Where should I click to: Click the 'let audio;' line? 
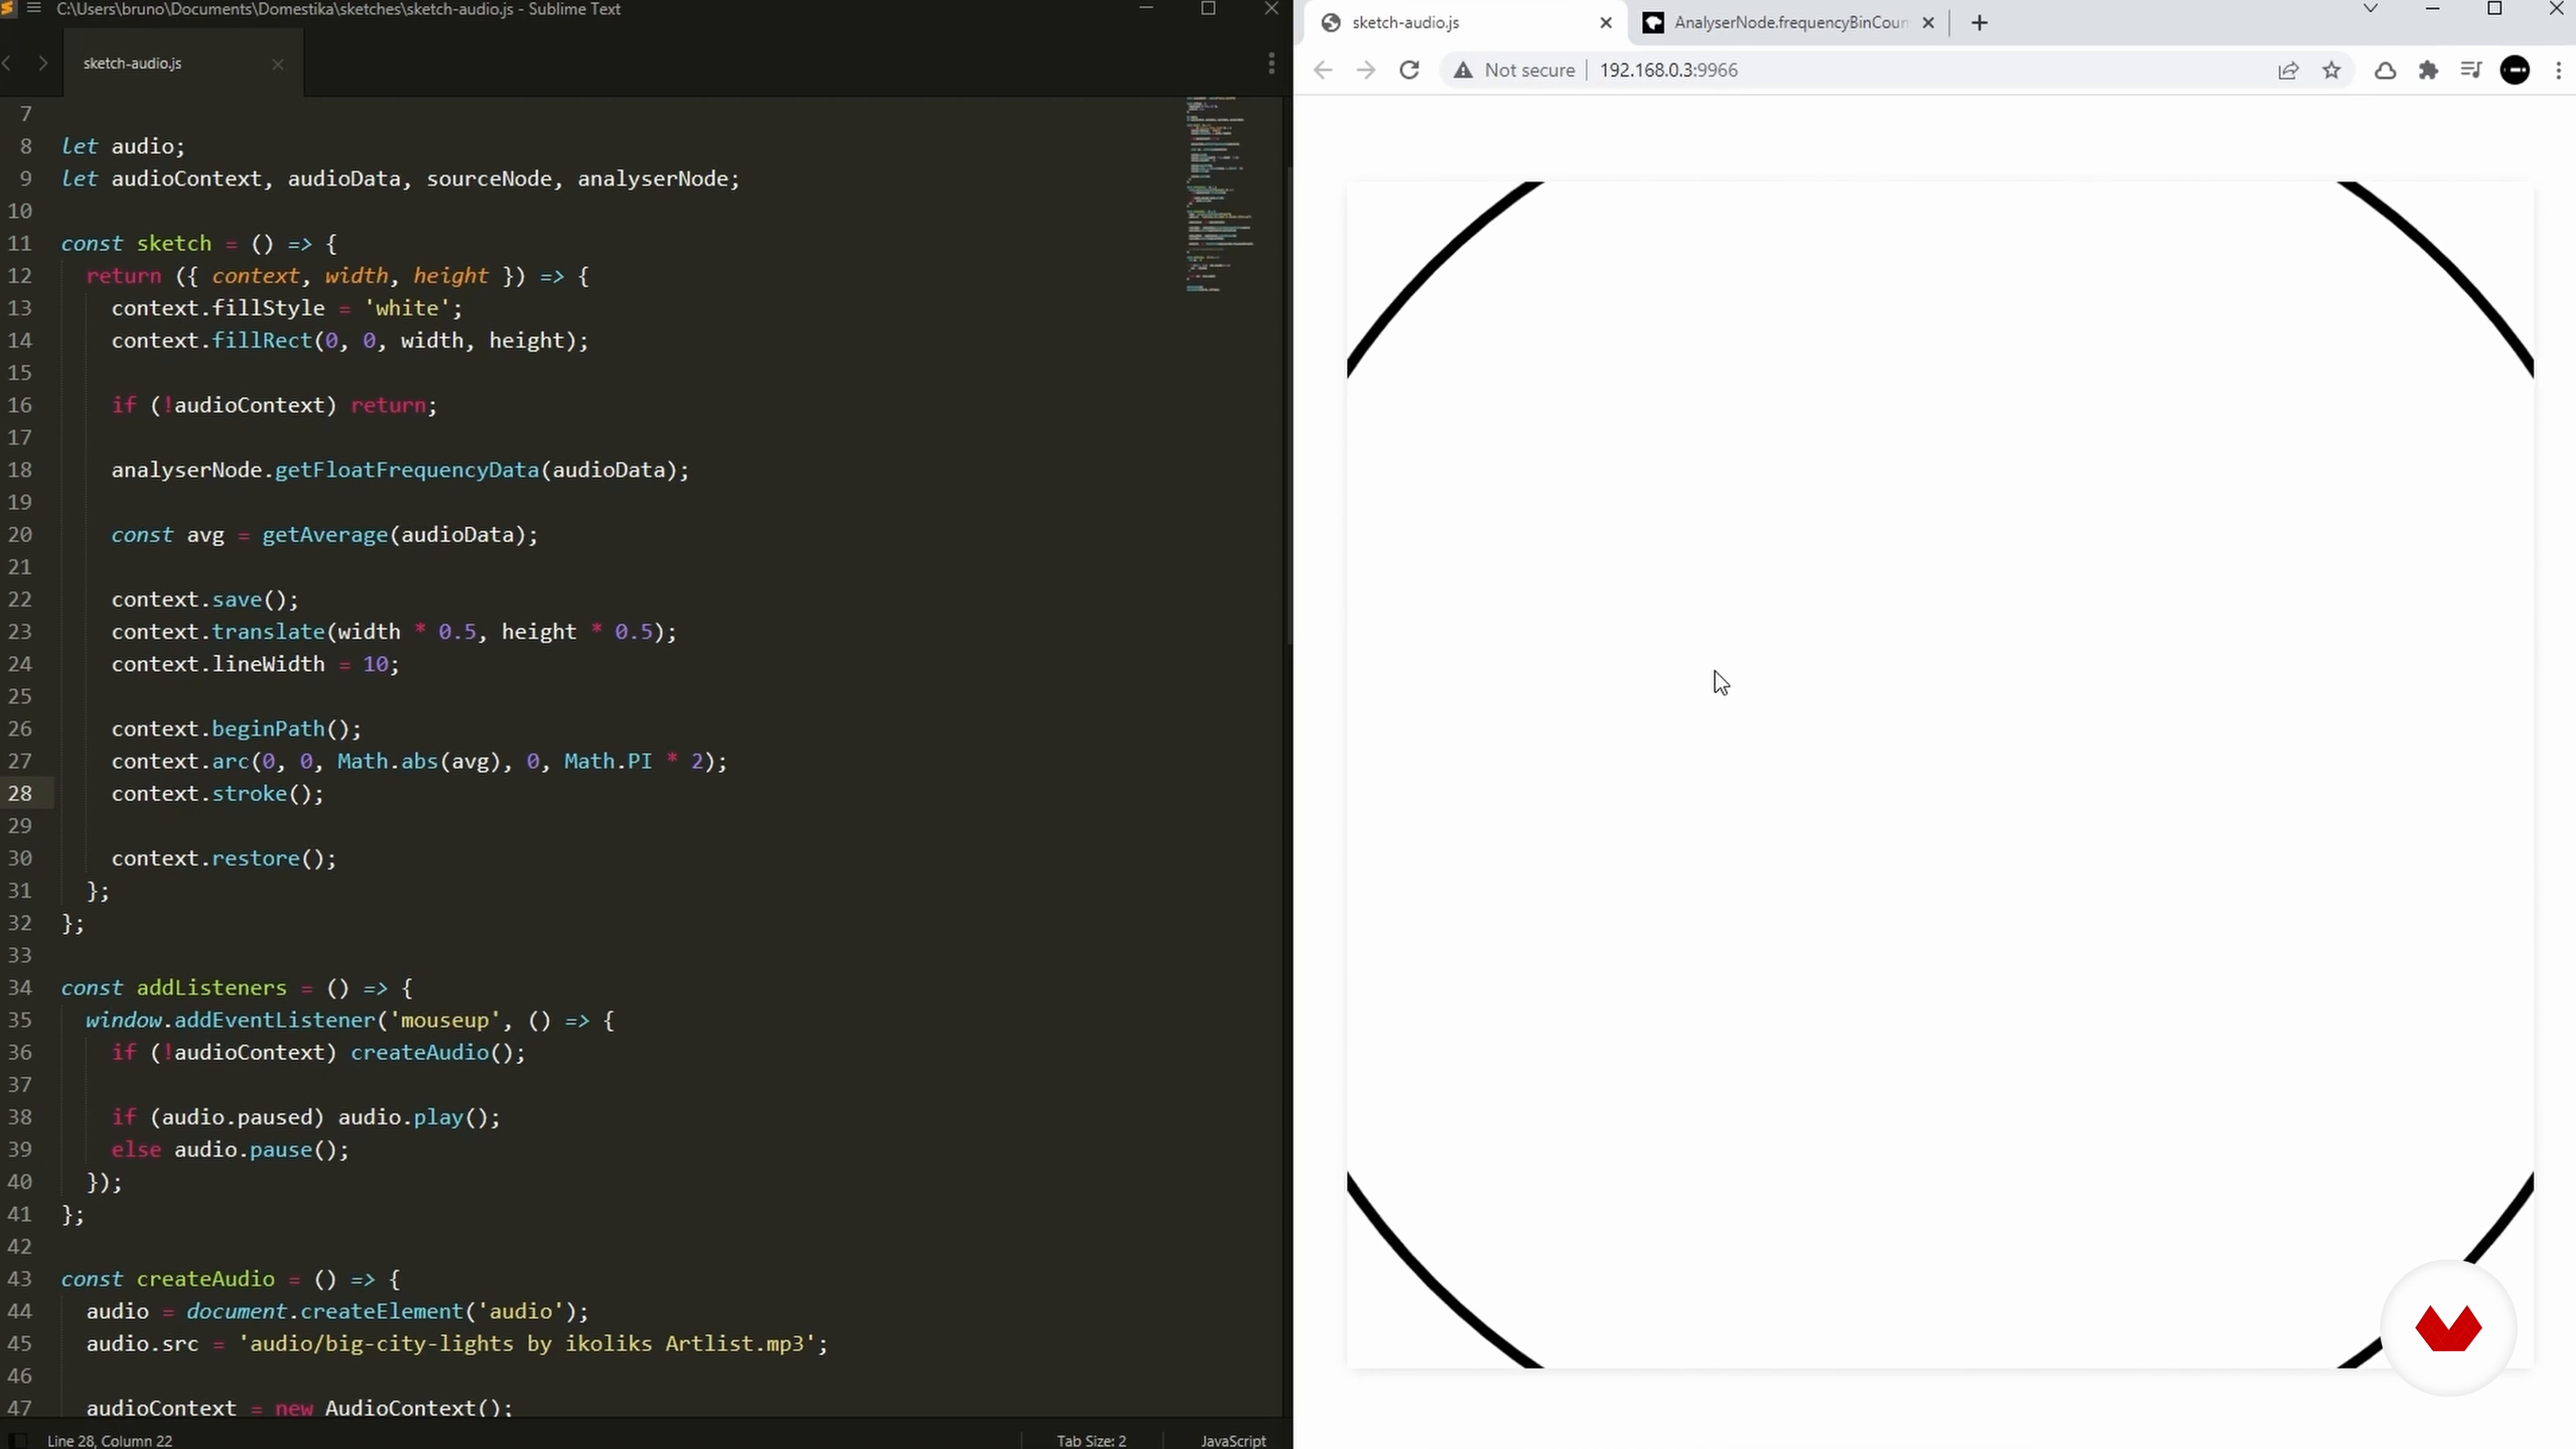[123, 146]
